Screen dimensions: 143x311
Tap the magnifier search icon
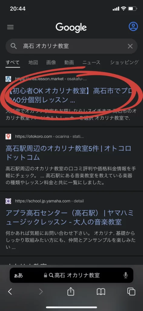click(x=14, y=46)
